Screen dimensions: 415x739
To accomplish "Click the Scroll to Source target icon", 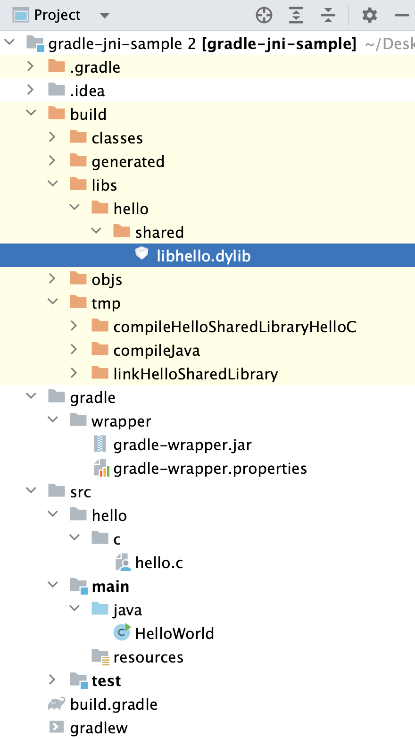I will point(264,15).
